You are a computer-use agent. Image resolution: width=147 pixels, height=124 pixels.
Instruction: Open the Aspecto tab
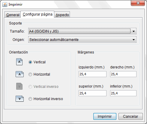pyautogui.click(x=62, y=15)
